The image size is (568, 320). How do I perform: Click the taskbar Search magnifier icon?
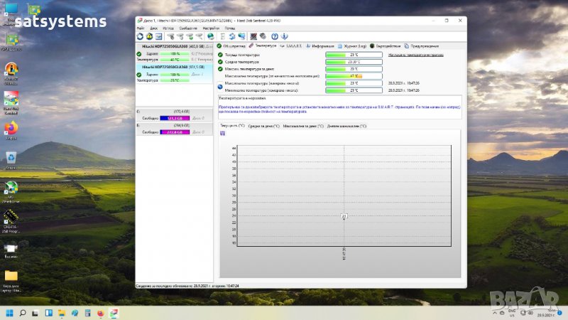pos(23,313)
